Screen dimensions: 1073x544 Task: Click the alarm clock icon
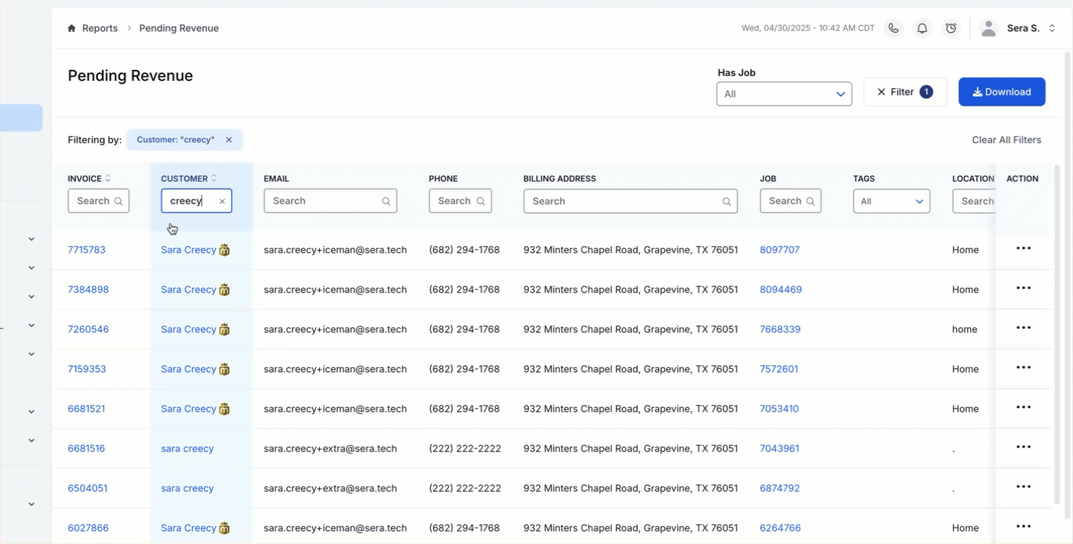(x=951, y=28)
